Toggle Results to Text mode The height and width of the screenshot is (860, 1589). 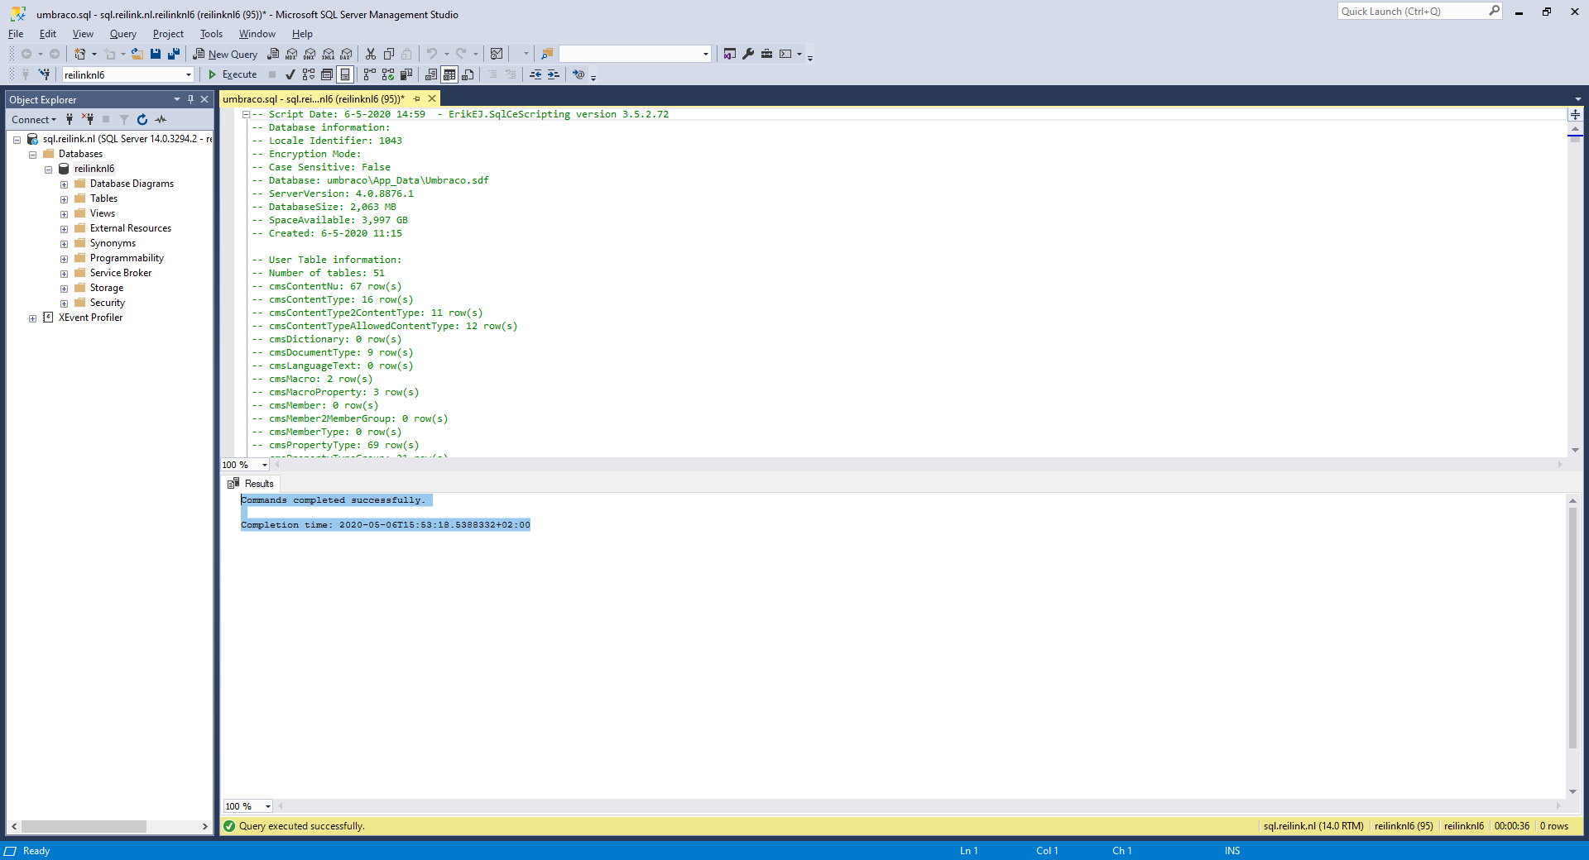tap(431, 74)
